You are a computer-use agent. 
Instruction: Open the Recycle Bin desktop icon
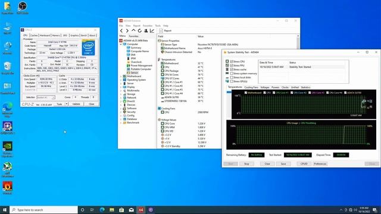click(x=7, y=68)
